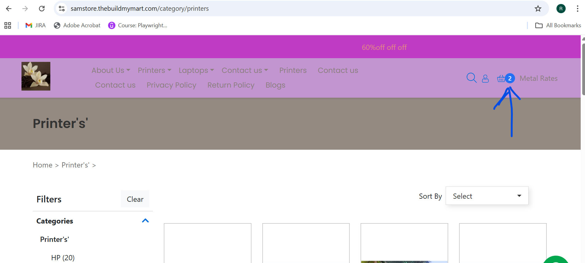Clear all filters
This screenshot has height=263, width=585.
135,199
